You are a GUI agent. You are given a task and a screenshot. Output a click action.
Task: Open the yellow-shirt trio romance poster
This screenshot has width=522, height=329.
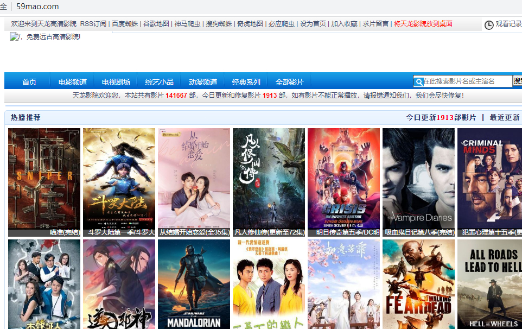pos(269,284)
